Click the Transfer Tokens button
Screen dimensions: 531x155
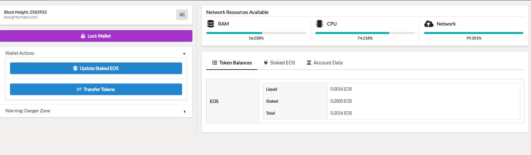(96, 89)
